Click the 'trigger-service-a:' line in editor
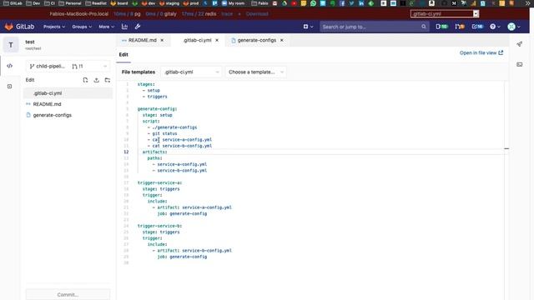 (x=159, y=182)
